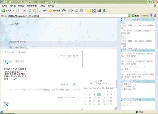Go to Home page icon
The width and height of the screenshot is (158, 114).
34,10
